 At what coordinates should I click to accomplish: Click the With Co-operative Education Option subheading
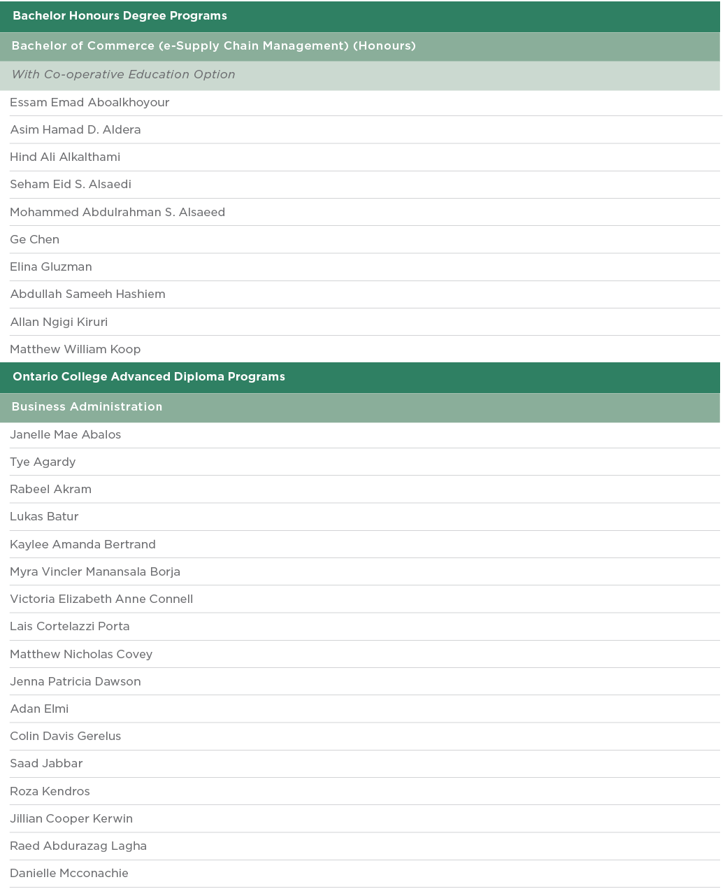(x=123, y=75)
